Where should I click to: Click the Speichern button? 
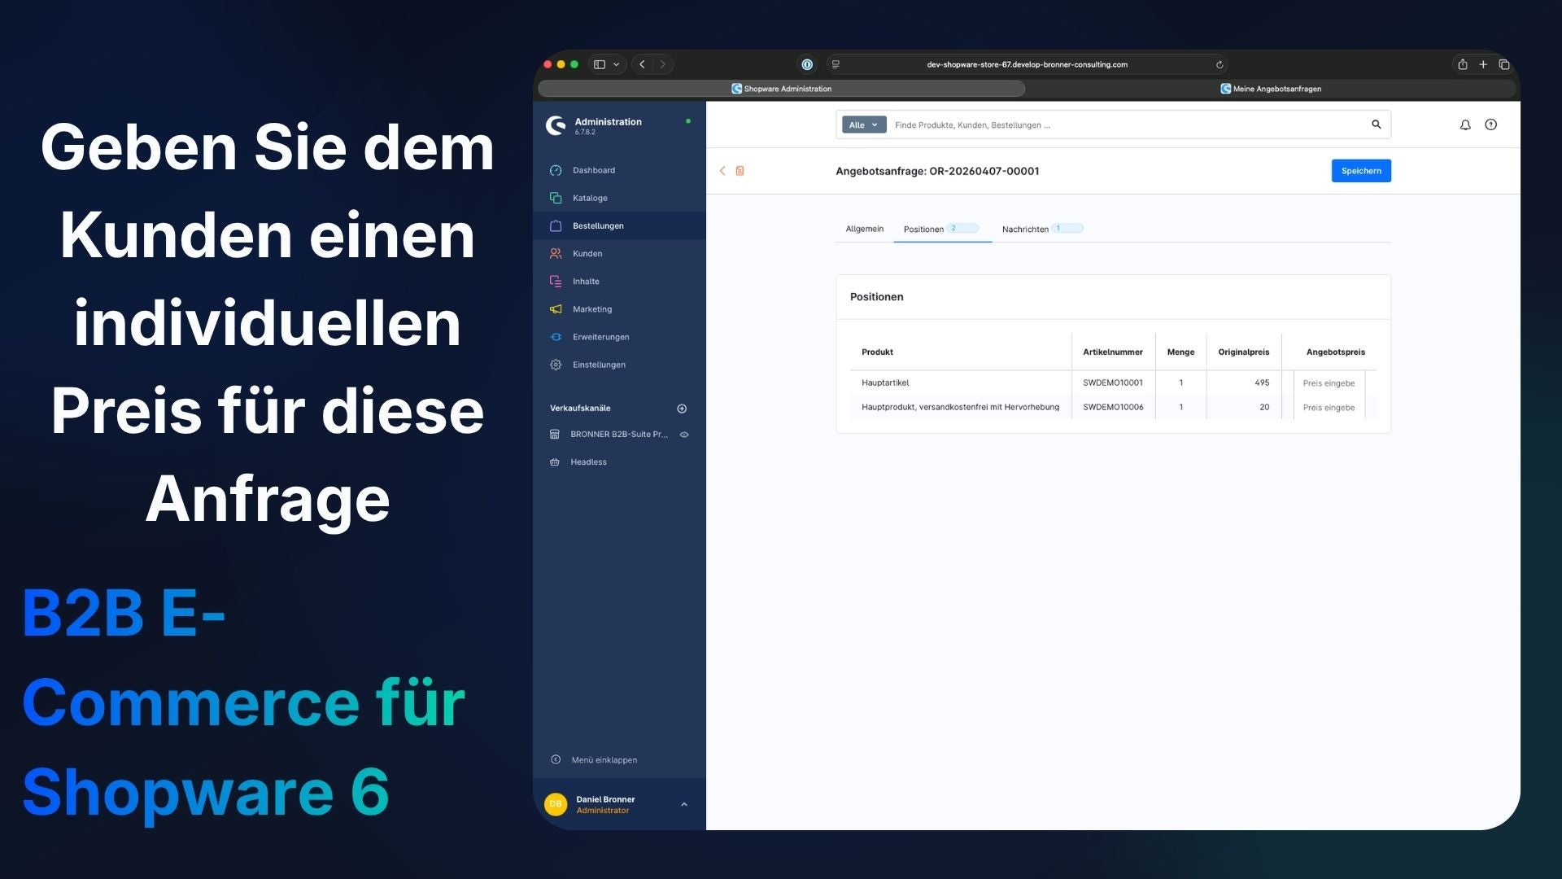point(1361,171)
